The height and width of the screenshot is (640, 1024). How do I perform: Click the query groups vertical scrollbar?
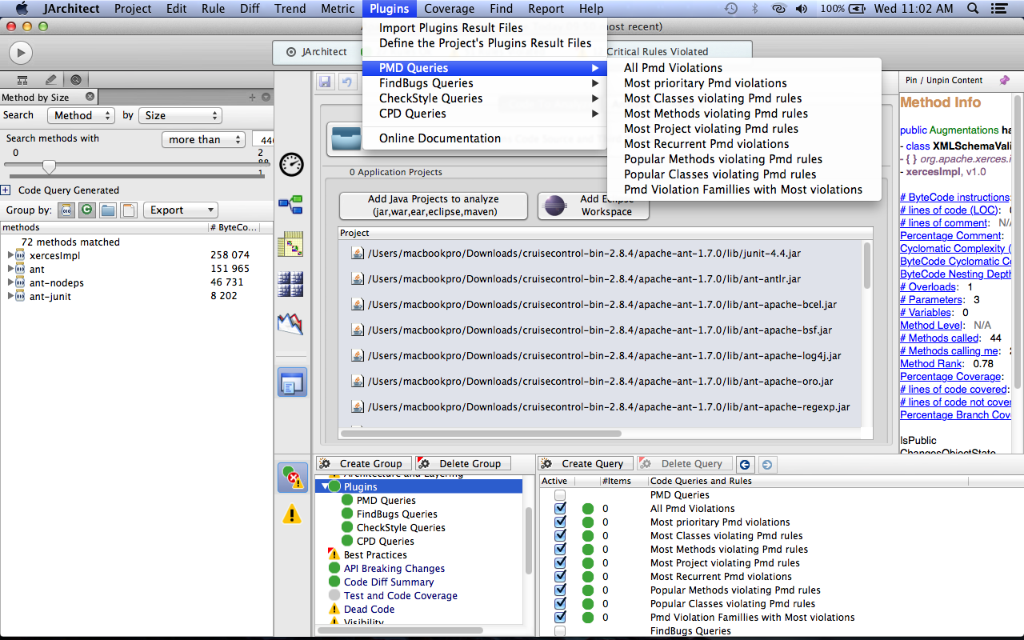[x=529, y=540]
